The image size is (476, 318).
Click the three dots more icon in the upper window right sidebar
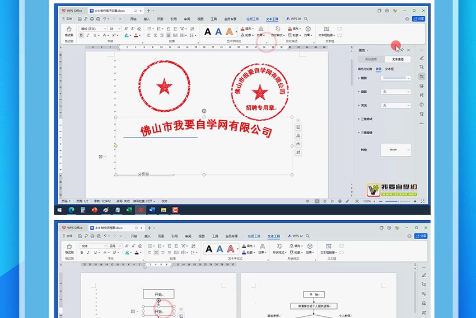(x=422, y=124)
